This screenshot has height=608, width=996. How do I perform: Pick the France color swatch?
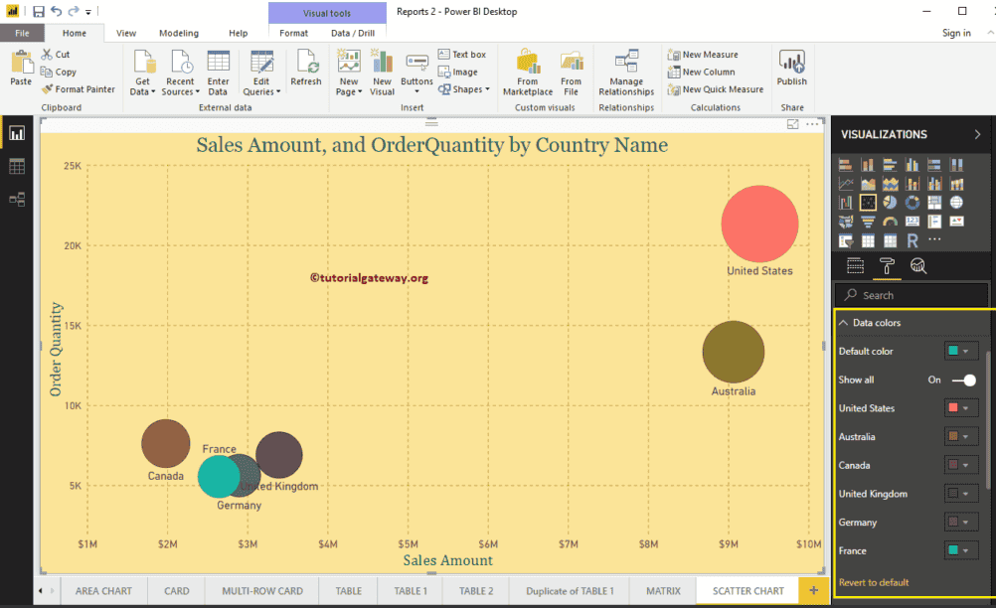(x=952, y=550)
